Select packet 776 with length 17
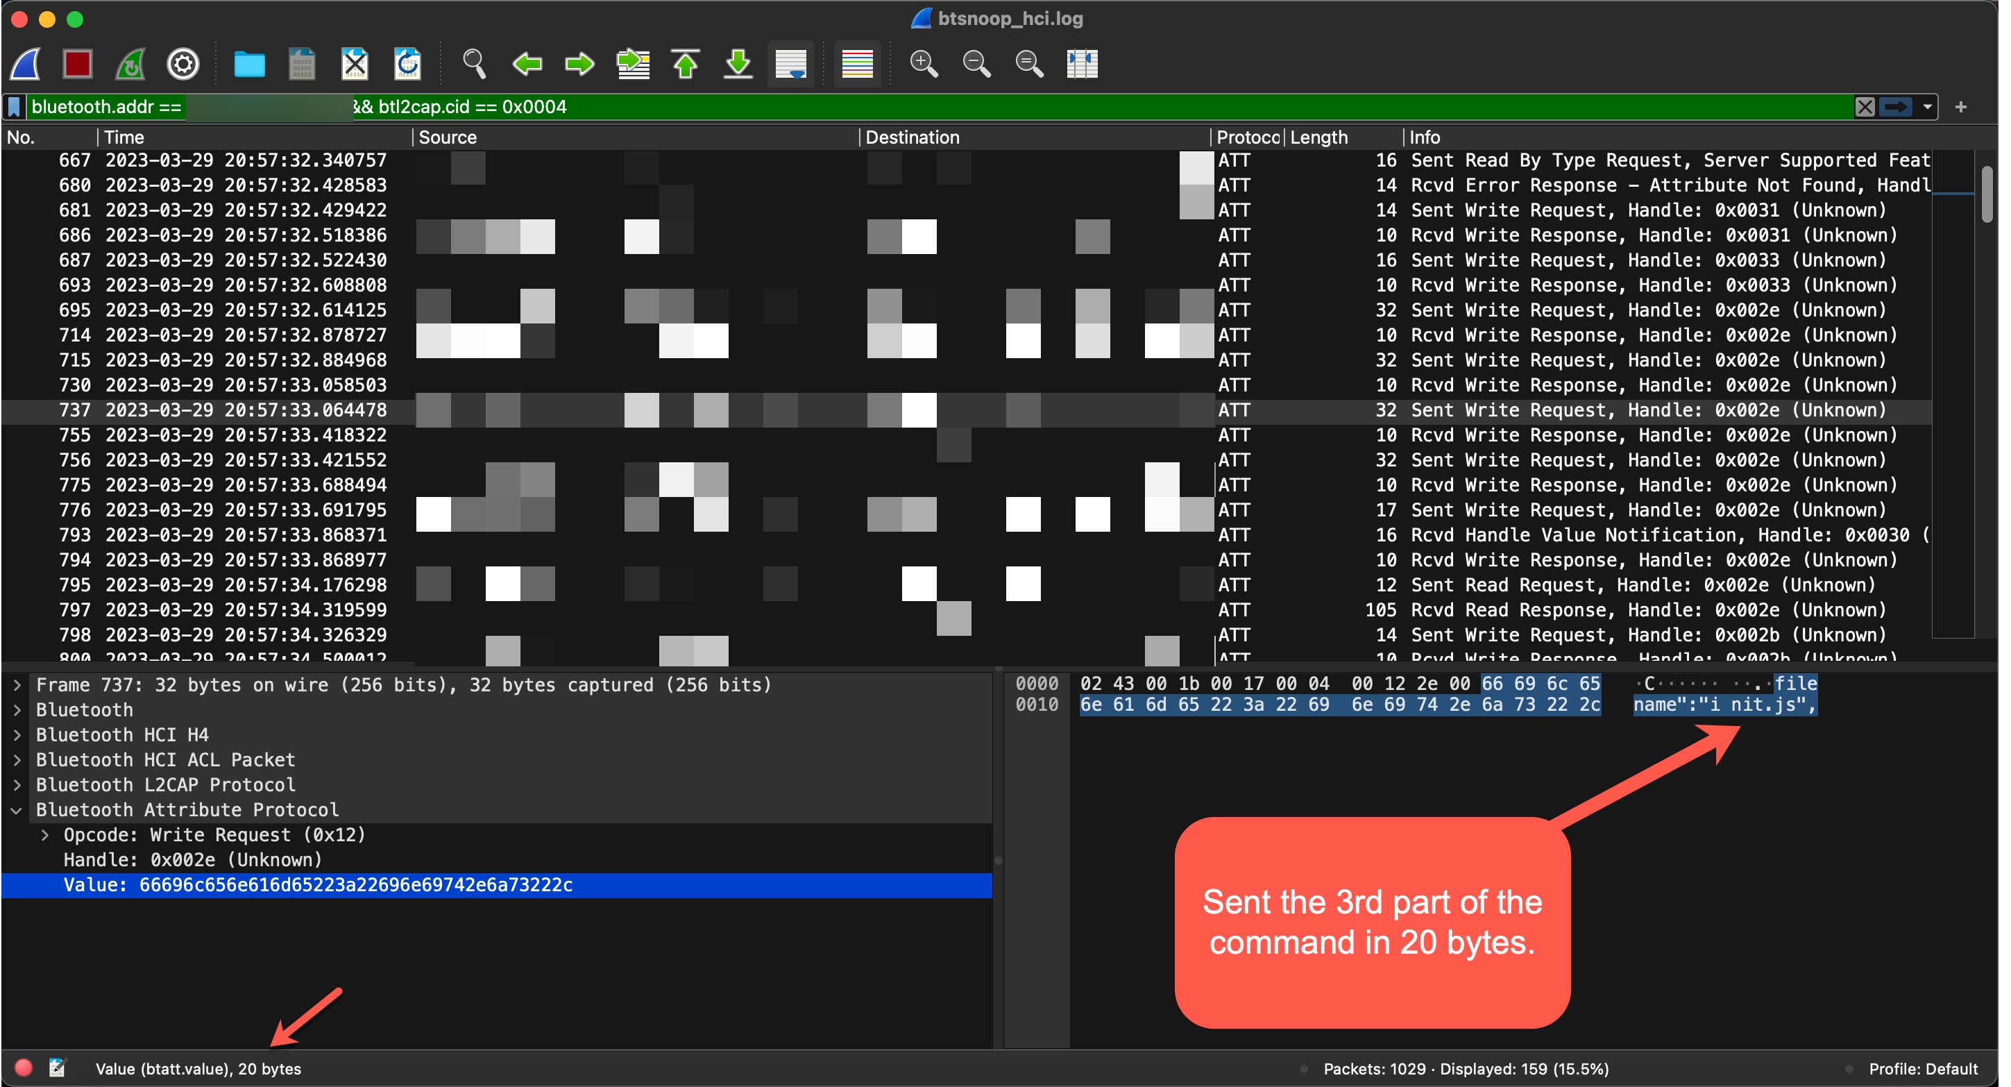The height and width of the screenshot is (1087, 2011). [x=967, y=510]
